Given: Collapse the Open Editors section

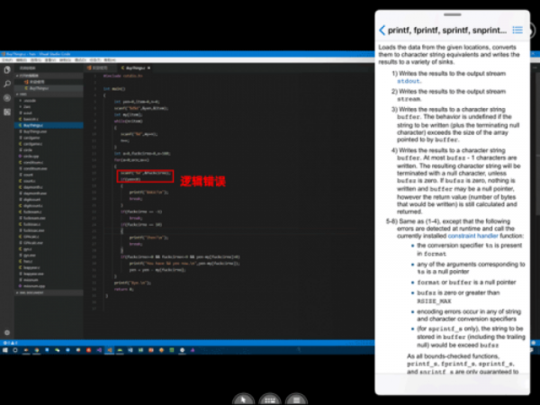Looking at the screenshot, I should pyautogui.click(x=49, y=76).
